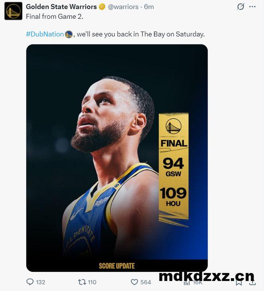264x291 pixels.
Task: Click the gold verified badge
Action: point(102,7)
